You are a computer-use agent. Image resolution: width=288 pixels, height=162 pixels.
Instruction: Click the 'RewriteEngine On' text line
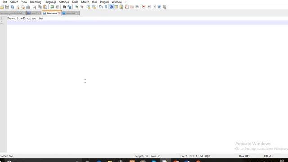tap(25, 18)
